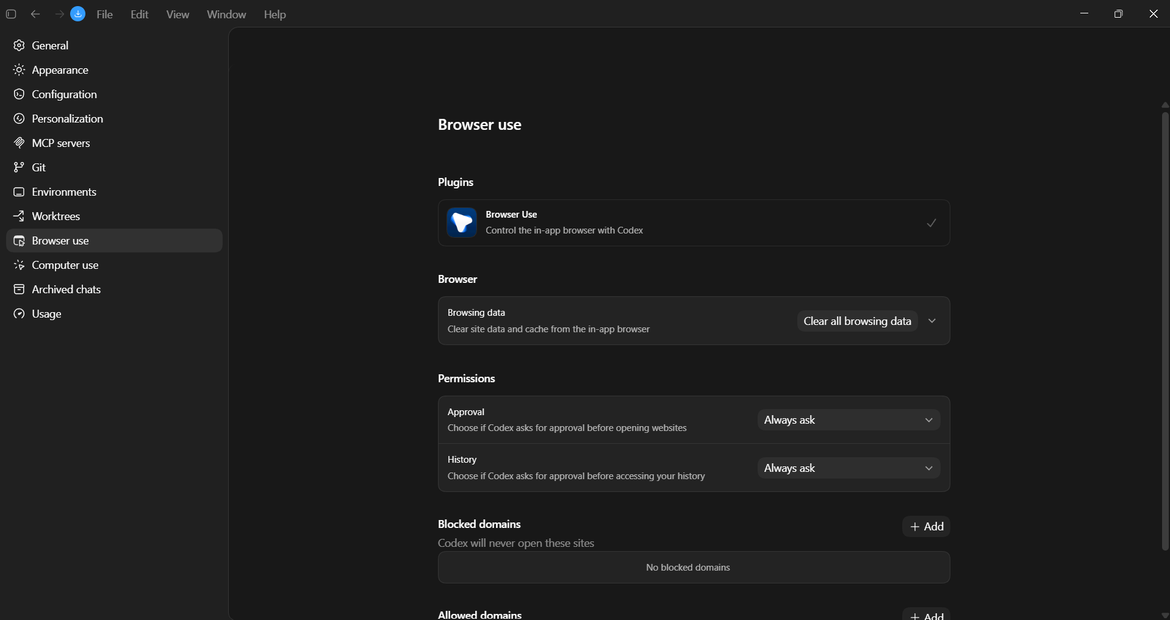Screen dimensions: 1170x620
Task: Open Computer use settings
Action: click(114, 265)
